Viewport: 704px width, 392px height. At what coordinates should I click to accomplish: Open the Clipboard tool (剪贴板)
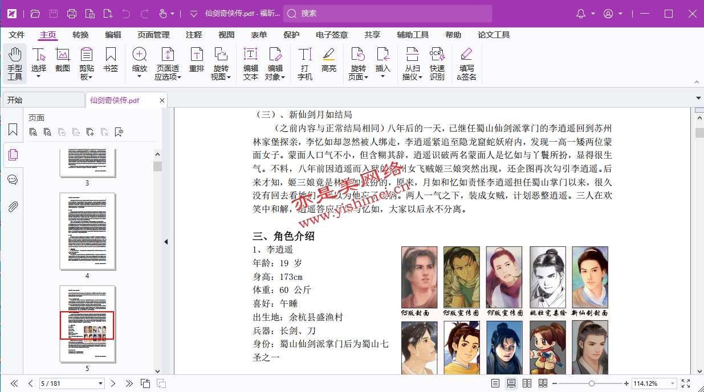pos(87,63)
